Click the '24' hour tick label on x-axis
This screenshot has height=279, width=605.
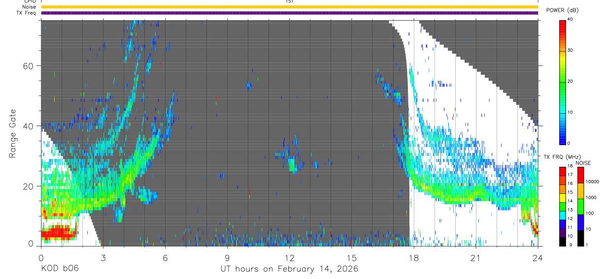tap(538, 258)
